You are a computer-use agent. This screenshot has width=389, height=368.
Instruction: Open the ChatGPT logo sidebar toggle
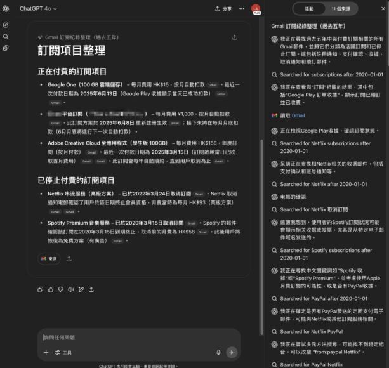pos(6,9)
